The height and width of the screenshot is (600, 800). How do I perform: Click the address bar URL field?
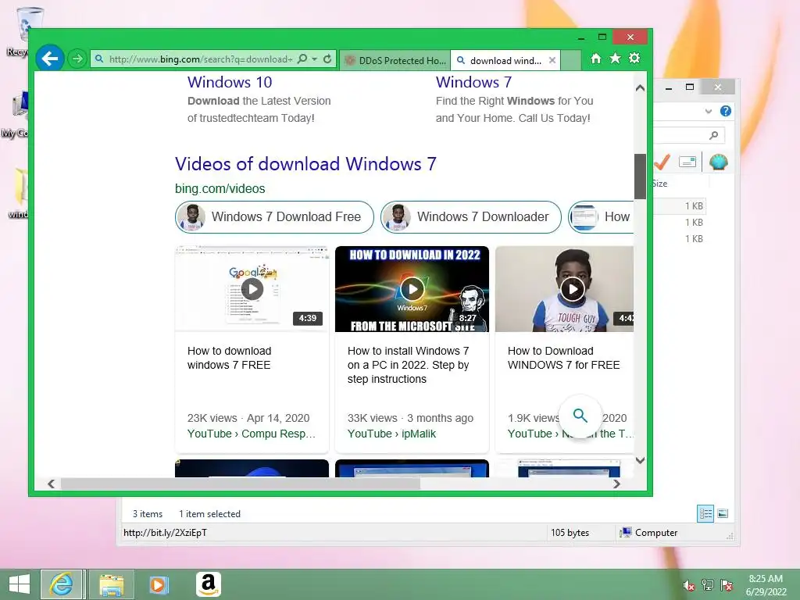(201, 59)
